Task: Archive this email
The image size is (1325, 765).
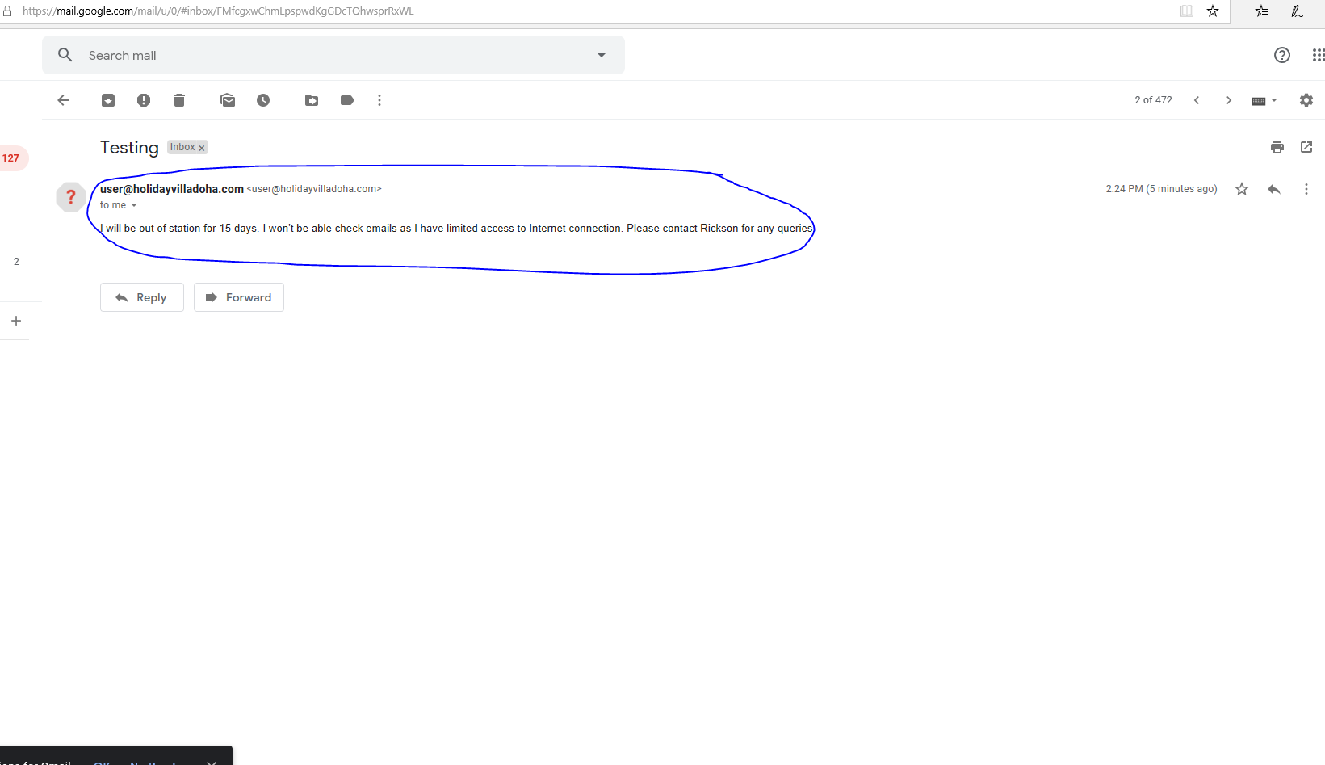Action: pyautogui.click(x=108, y=100)
